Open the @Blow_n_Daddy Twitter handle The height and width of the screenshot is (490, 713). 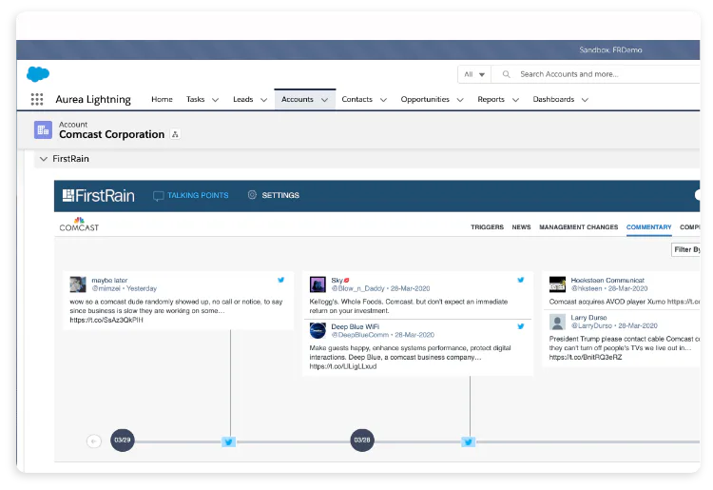(x=357, y=288)
